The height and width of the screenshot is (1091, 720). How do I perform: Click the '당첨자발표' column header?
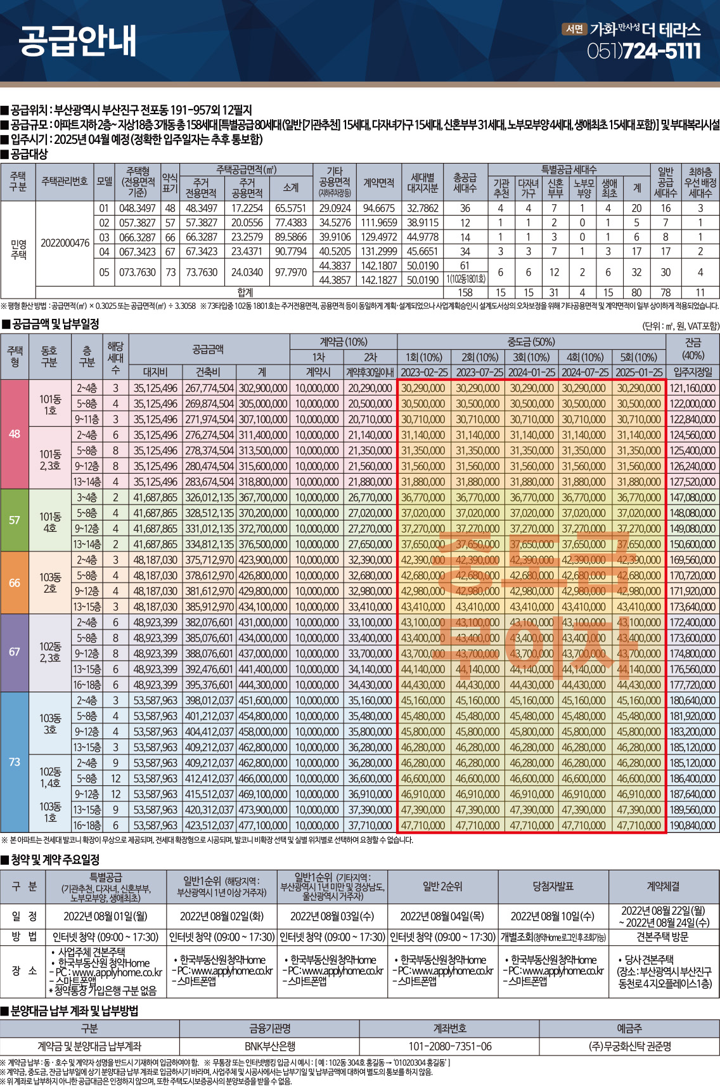coord(553,886)
